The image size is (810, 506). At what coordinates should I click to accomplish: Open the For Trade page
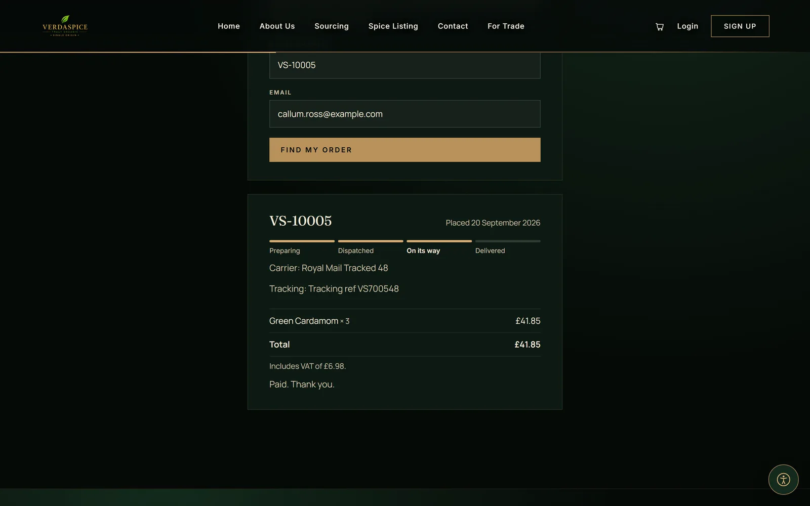(x=506, y=26)
